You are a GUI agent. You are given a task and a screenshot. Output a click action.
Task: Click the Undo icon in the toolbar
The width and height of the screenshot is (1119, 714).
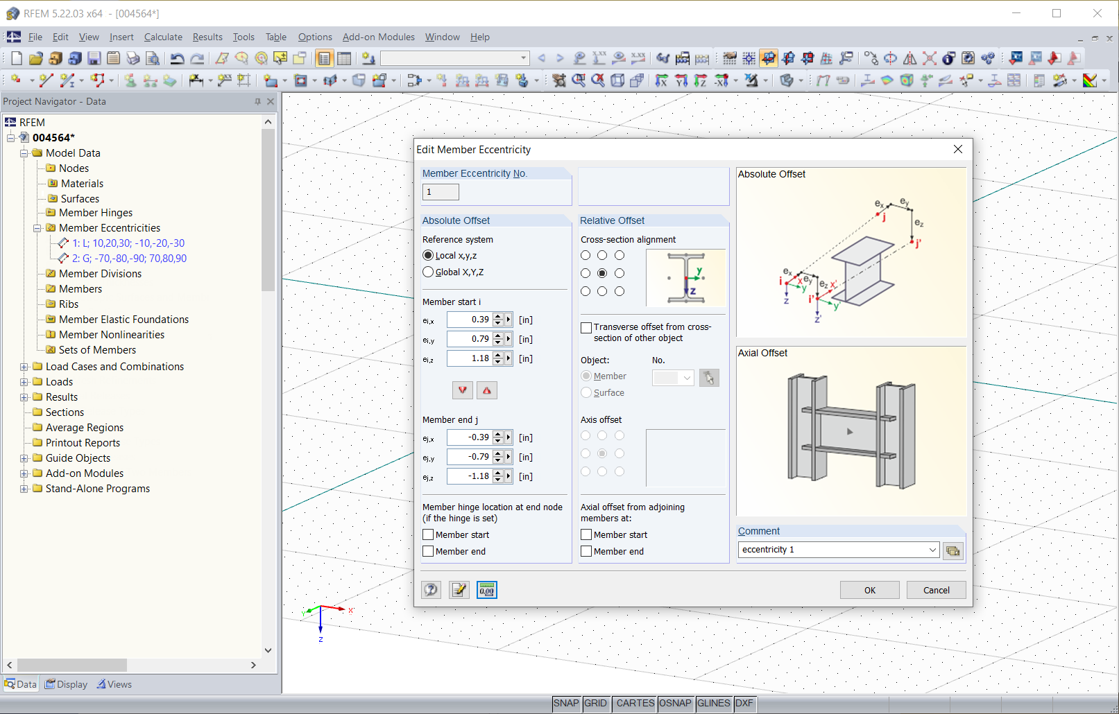178,59
